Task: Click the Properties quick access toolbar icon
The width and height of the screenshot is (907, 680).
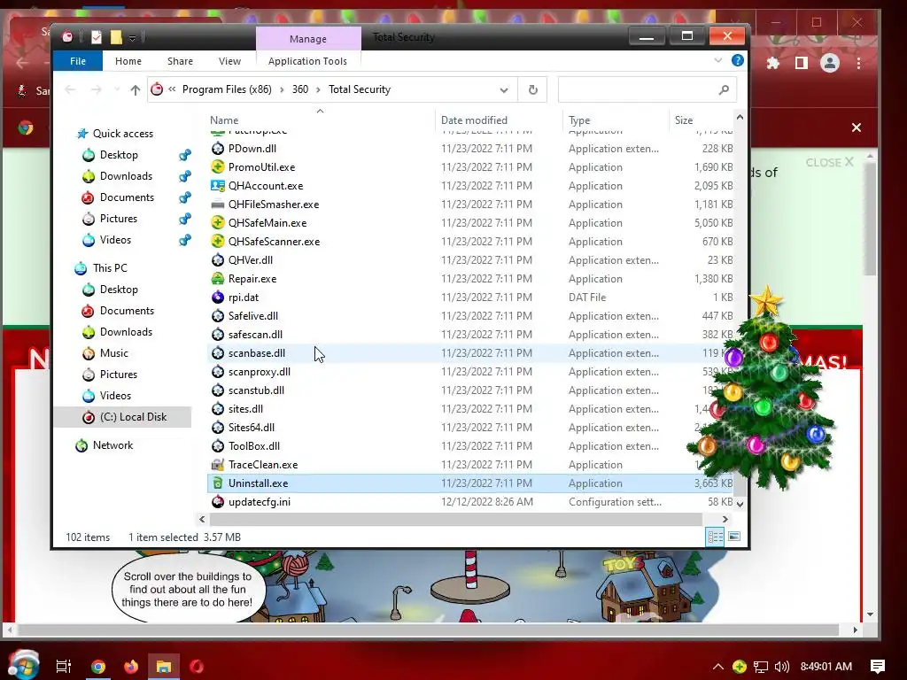Action: tap(97, 37)
